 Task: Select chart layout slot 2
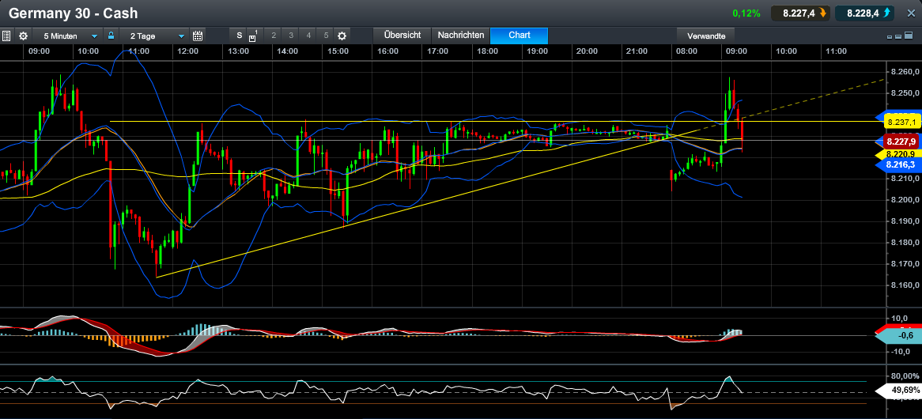pyautogui.click(x=274, y=36)
